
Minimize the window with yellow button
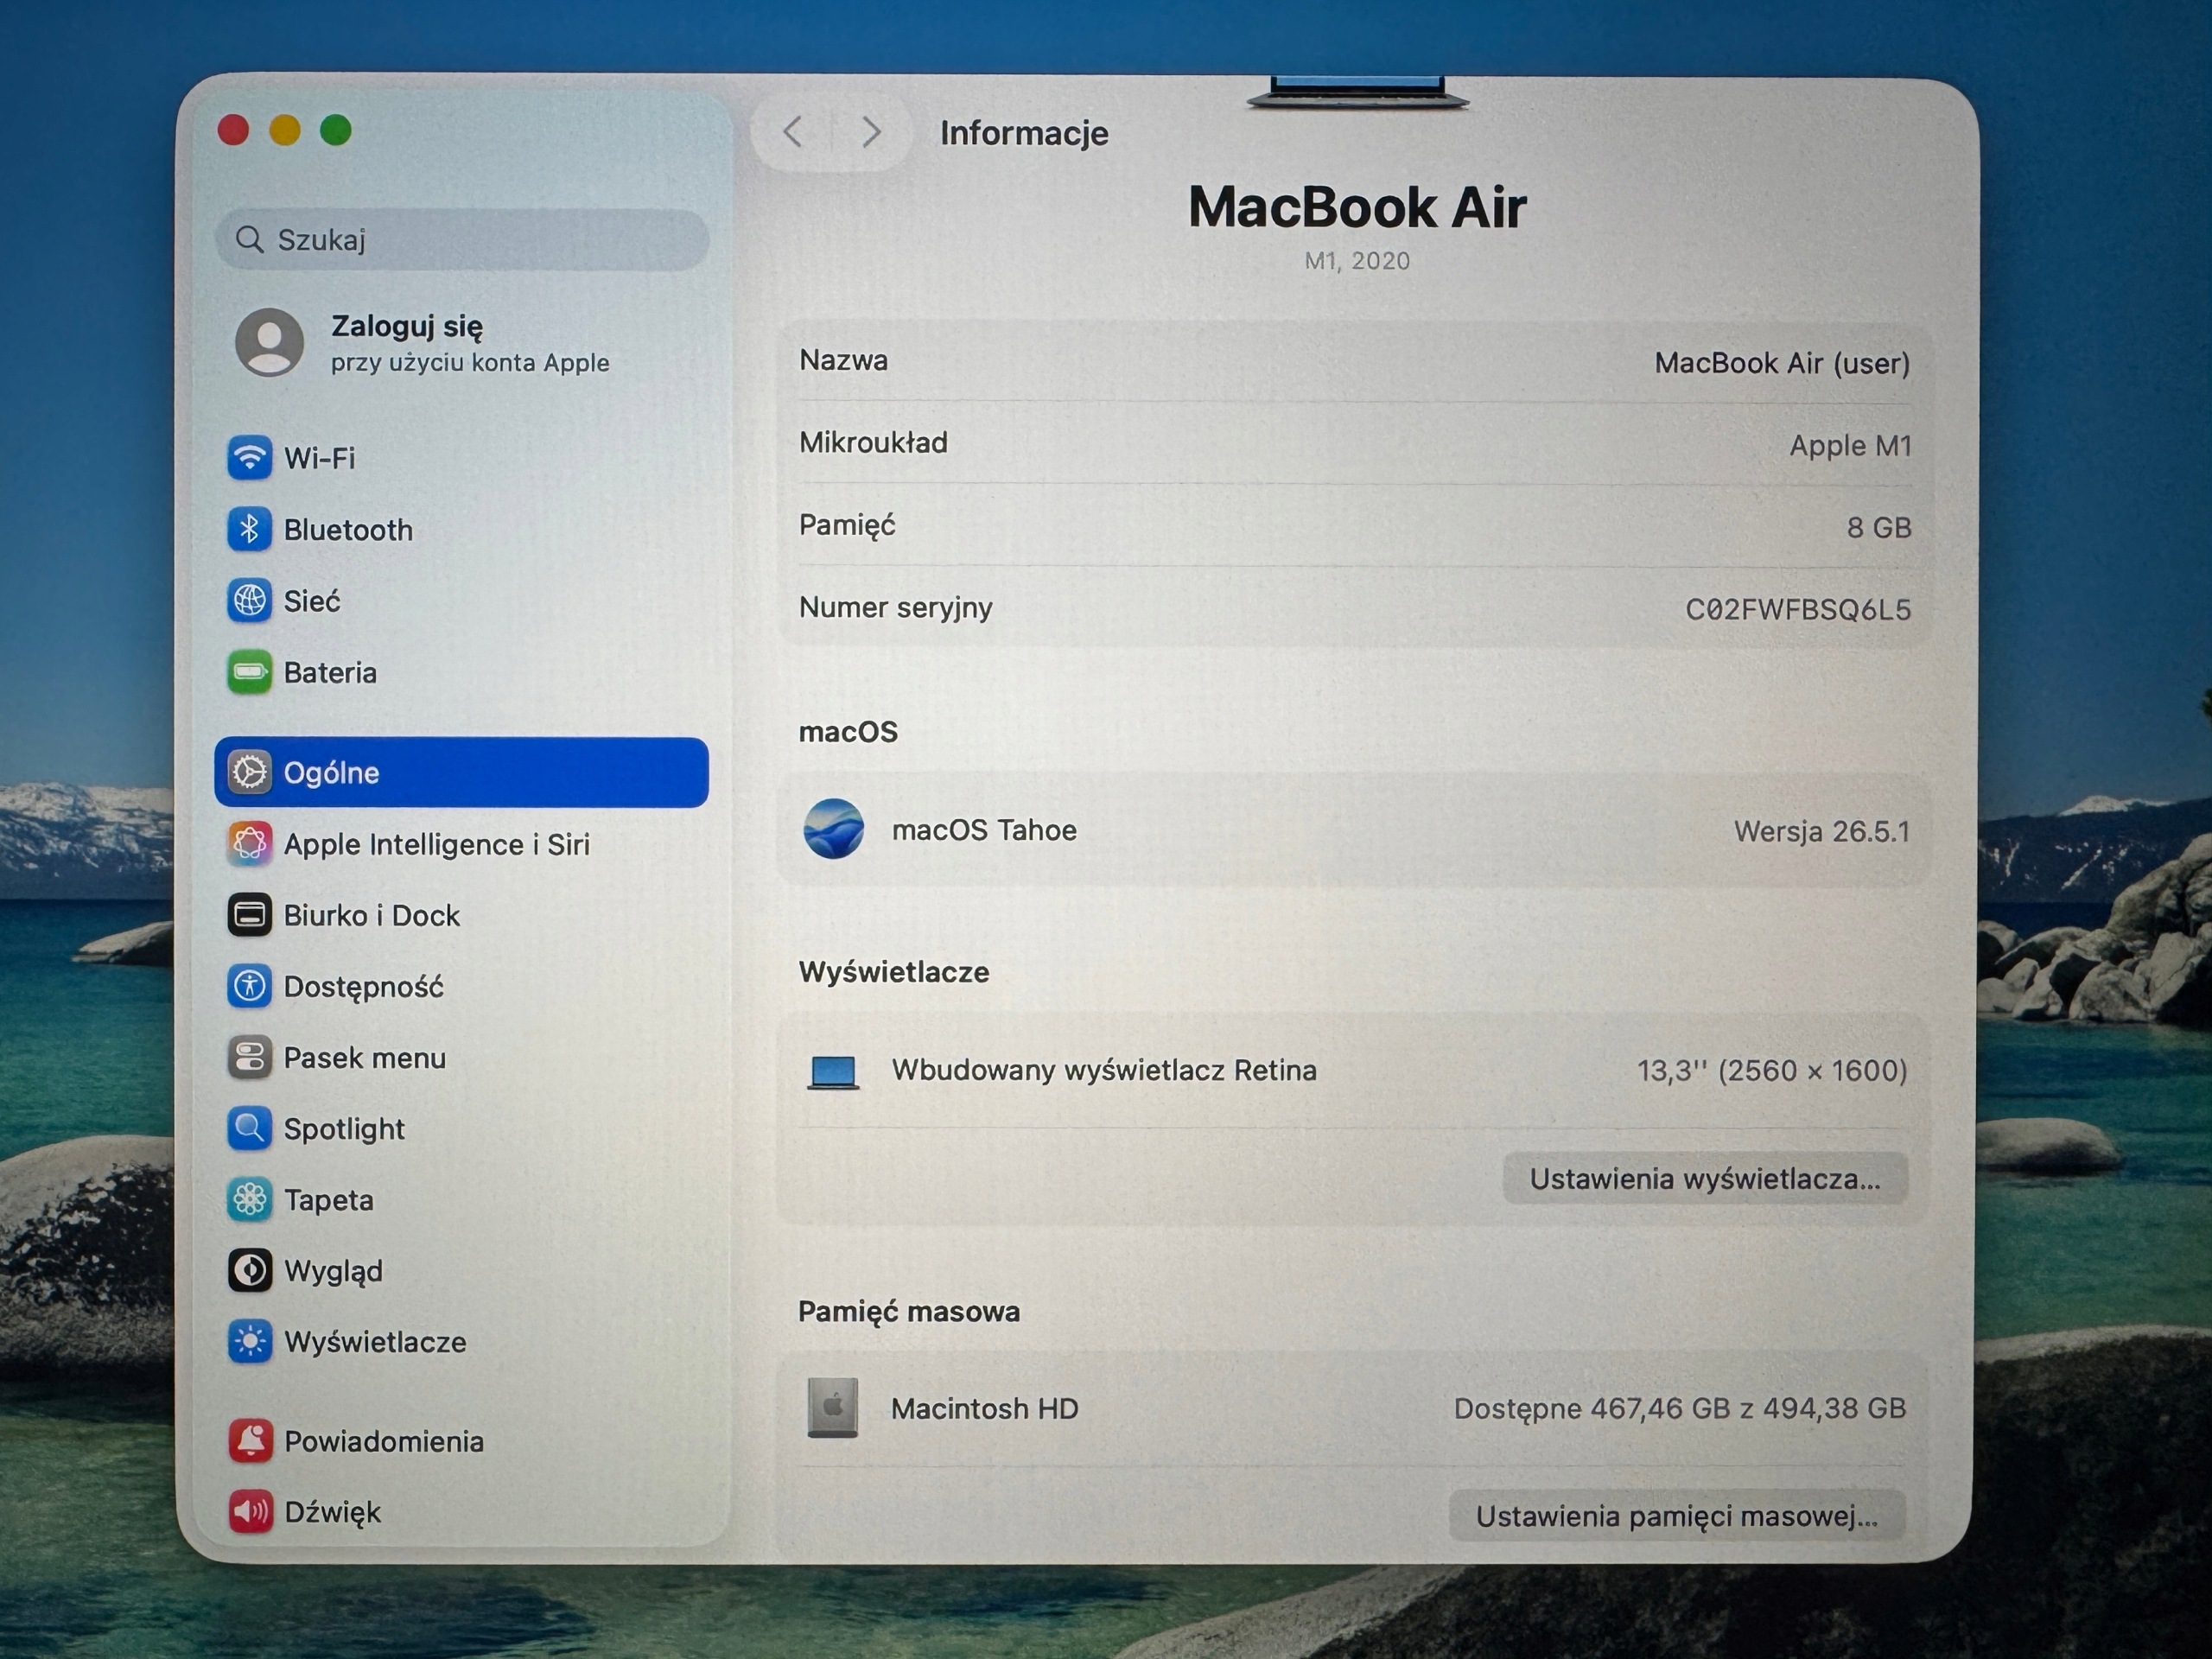pyautogui.click(x=285, y=130)
